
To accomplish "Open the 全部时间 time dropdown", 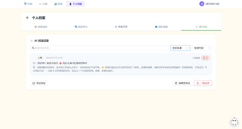I will tap(202, 48).
